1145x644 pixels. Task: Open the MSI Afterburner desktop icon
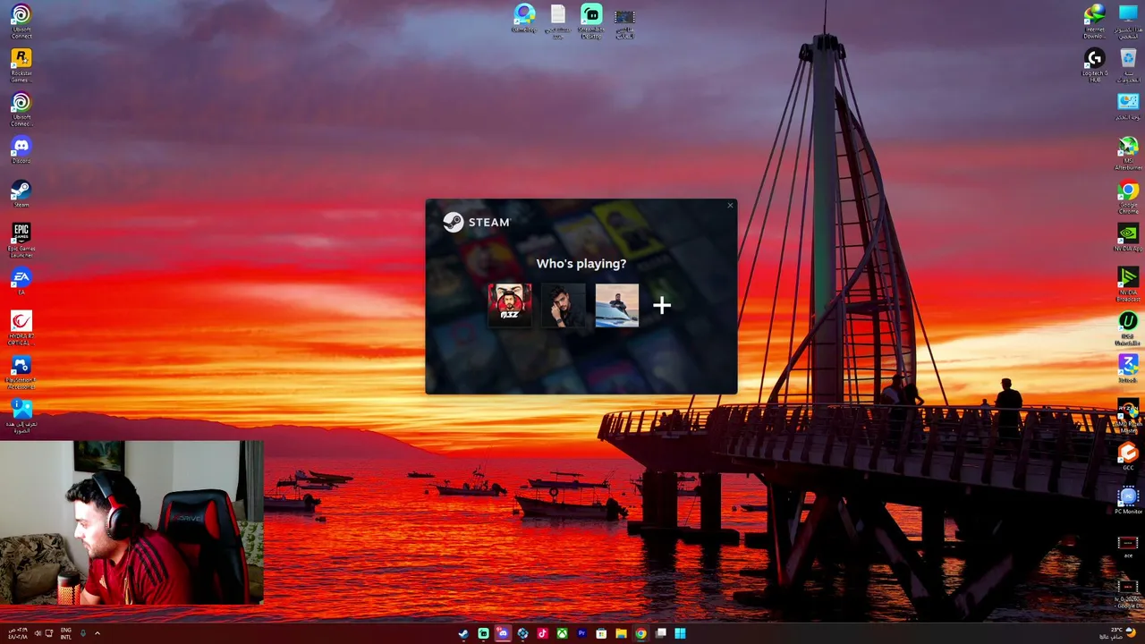click(1128, 153)
